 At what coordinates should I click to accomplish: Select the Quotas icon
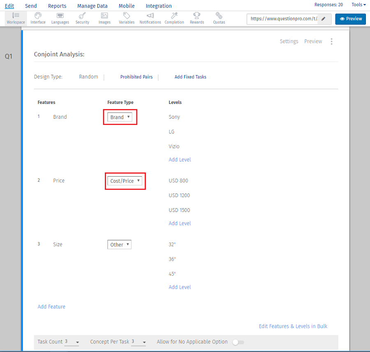point(219,18)
